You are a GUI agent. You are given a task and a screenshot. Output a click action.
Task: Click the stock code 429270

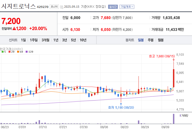click(42, 7)
